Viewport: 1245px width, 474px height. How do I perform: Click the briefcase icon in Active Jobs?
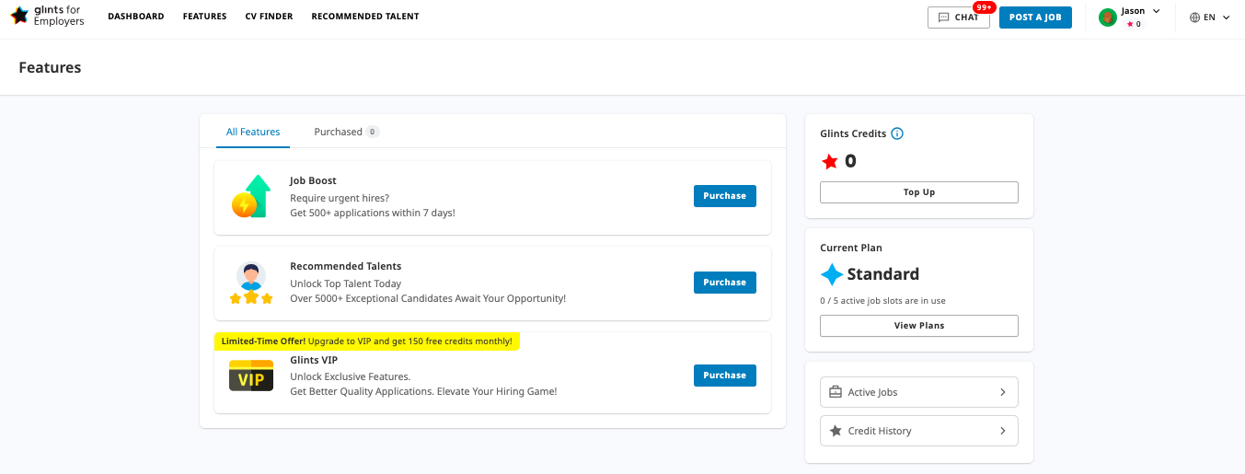pyautogui.click(x=836, y=392)
